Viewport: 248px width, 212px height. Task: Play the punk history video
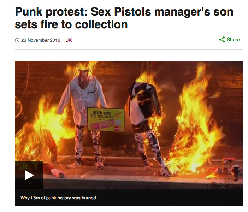pos(29,175)
